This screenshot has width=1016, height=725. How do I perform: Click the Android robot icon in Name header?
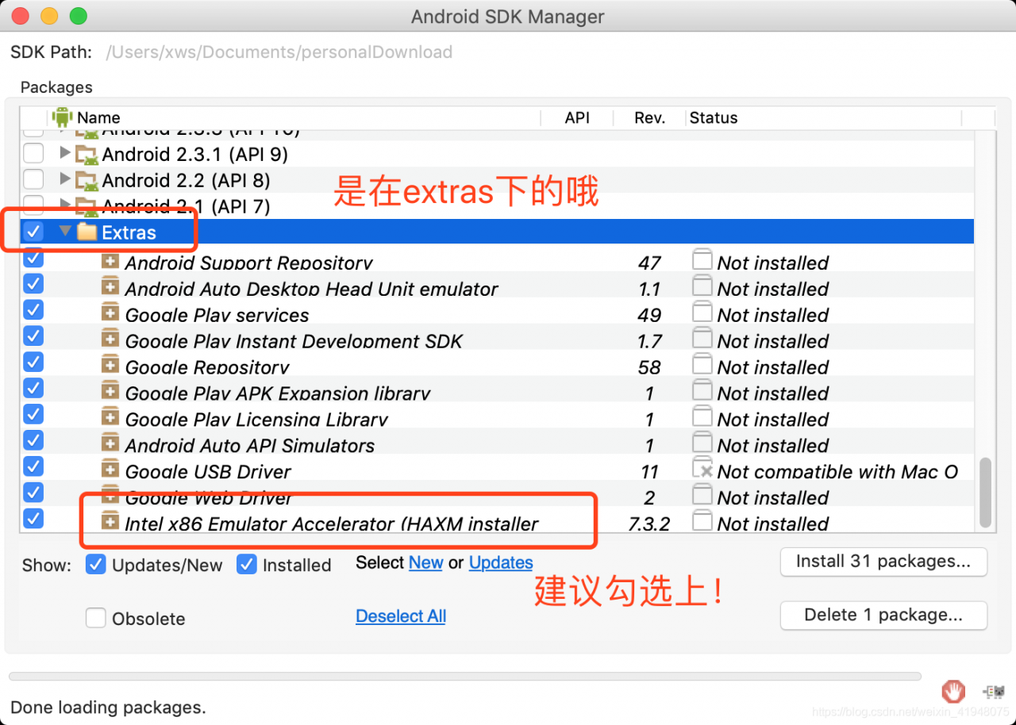pyautogui.click(x=62, y=117)
